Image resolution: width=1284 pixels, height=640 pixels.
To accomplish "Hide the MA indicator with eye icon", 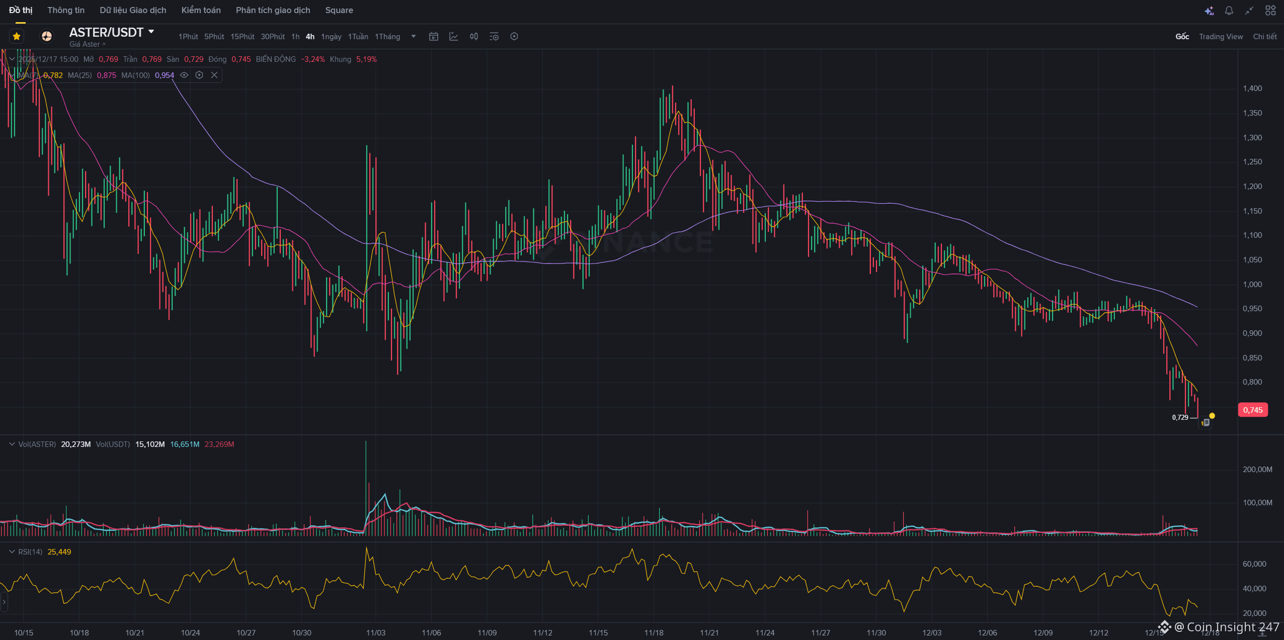I will (x=184, y=75).
